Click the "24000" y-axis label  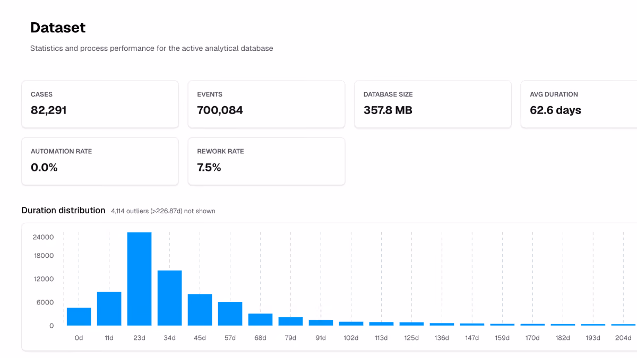[44, 237]
